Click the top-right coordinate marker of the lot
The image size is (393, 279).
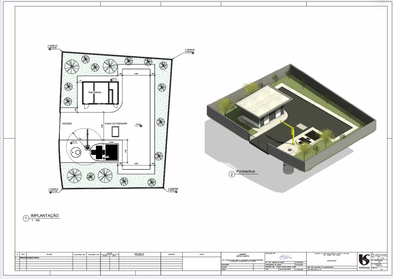click(190, 50)
